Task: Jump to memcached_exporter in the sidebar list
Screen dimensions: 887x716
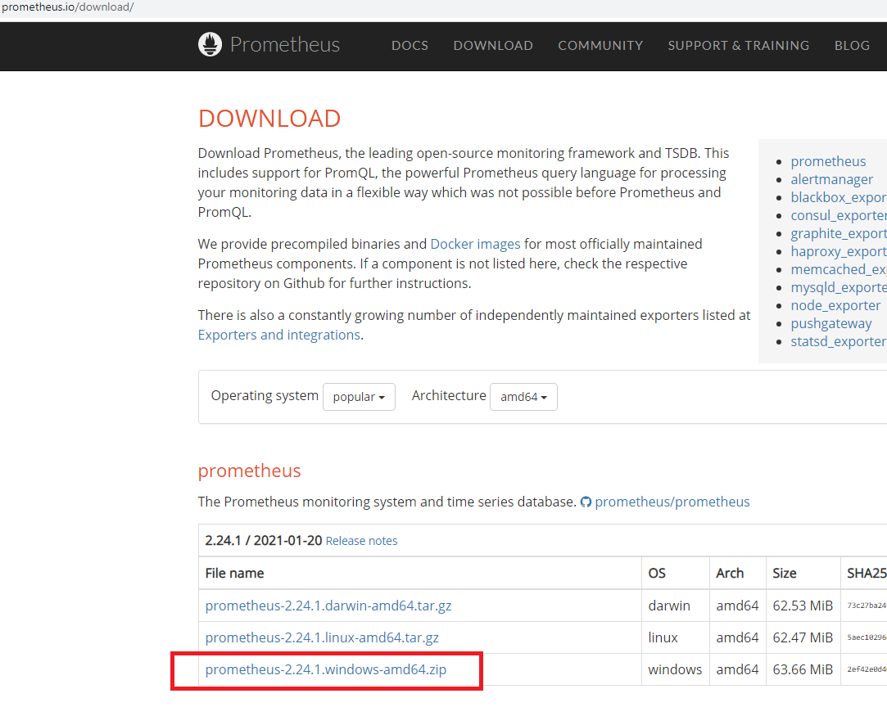Action: point(839,269)
